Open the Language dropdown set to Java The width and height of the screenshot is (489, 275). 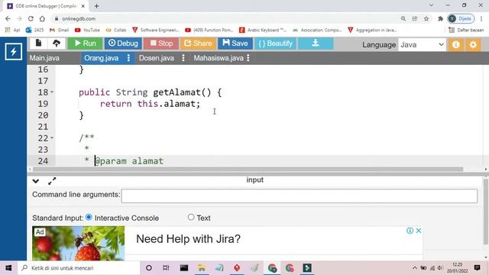[422, 44]
